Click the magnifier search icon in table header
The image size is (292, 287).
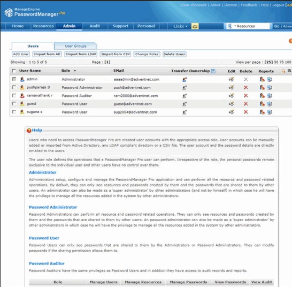[x=283, y=71]
